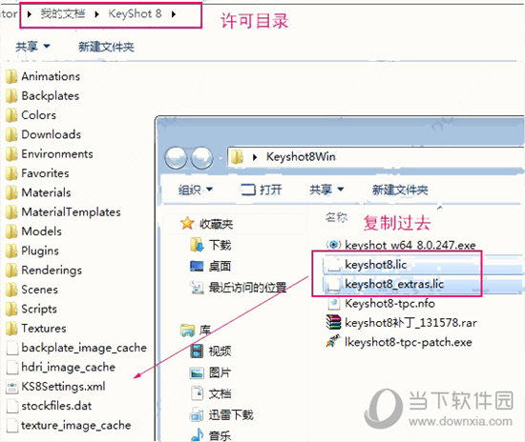The image size is (525, 442).
Task: Open the 视频 library
Action: (211, 352)
